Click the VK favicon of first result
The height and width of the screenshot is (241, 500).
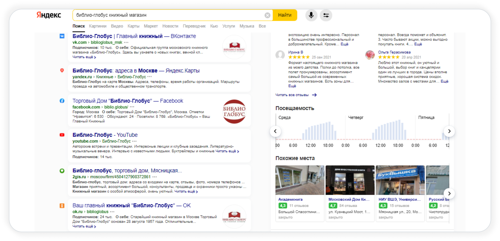[62, 36]
